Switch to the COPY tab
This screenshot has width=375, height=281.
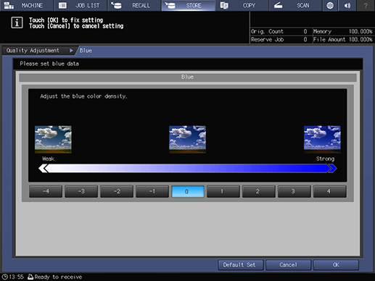tap(242, 5)
